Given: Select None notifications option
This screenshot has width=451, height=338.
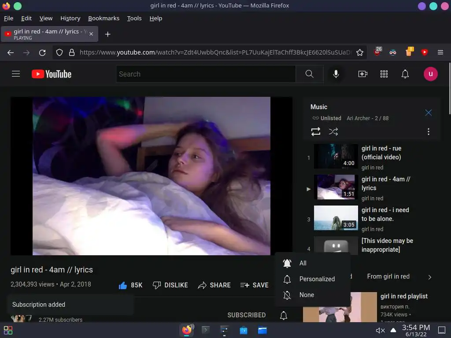Looking at the screenshot, I should (313, 294).
